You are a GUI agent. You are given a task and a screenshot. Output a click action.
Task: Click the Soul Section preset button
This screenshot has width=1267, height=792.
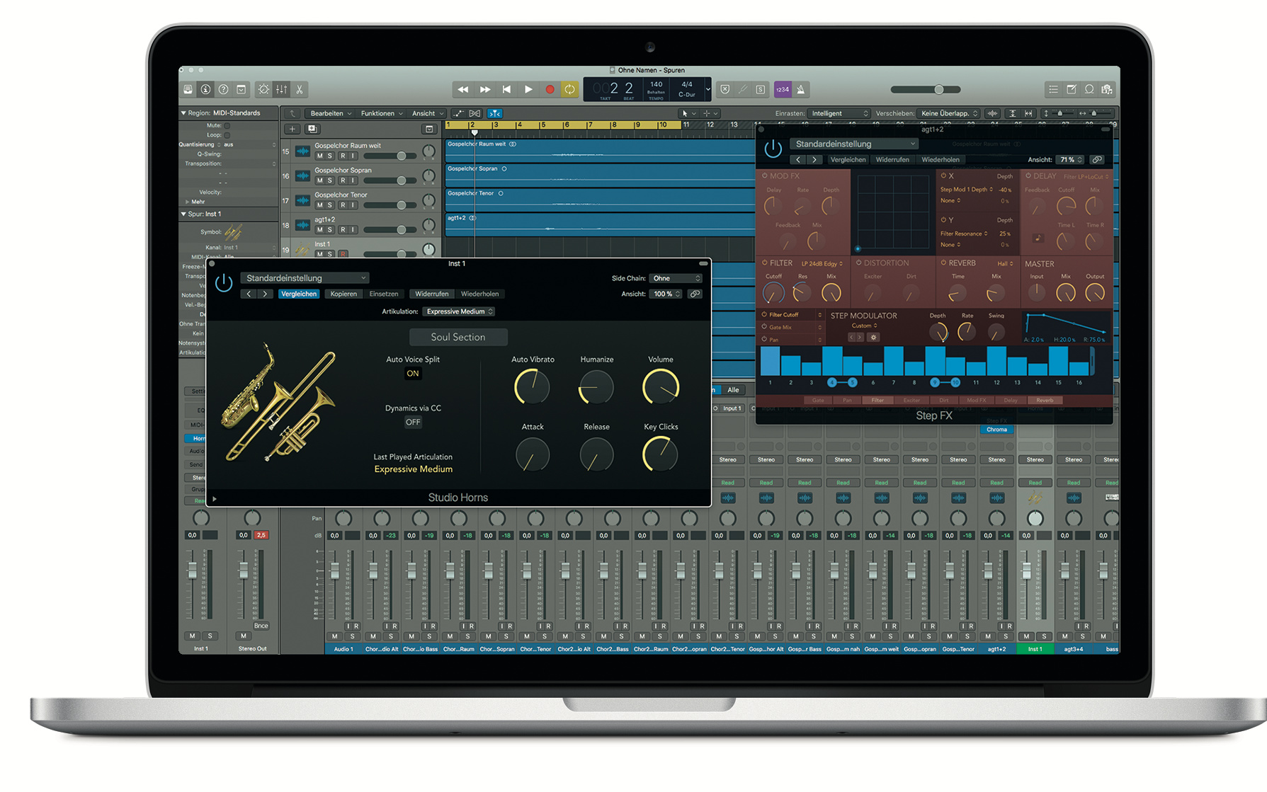pyautogui.click(x=458, y=338)
